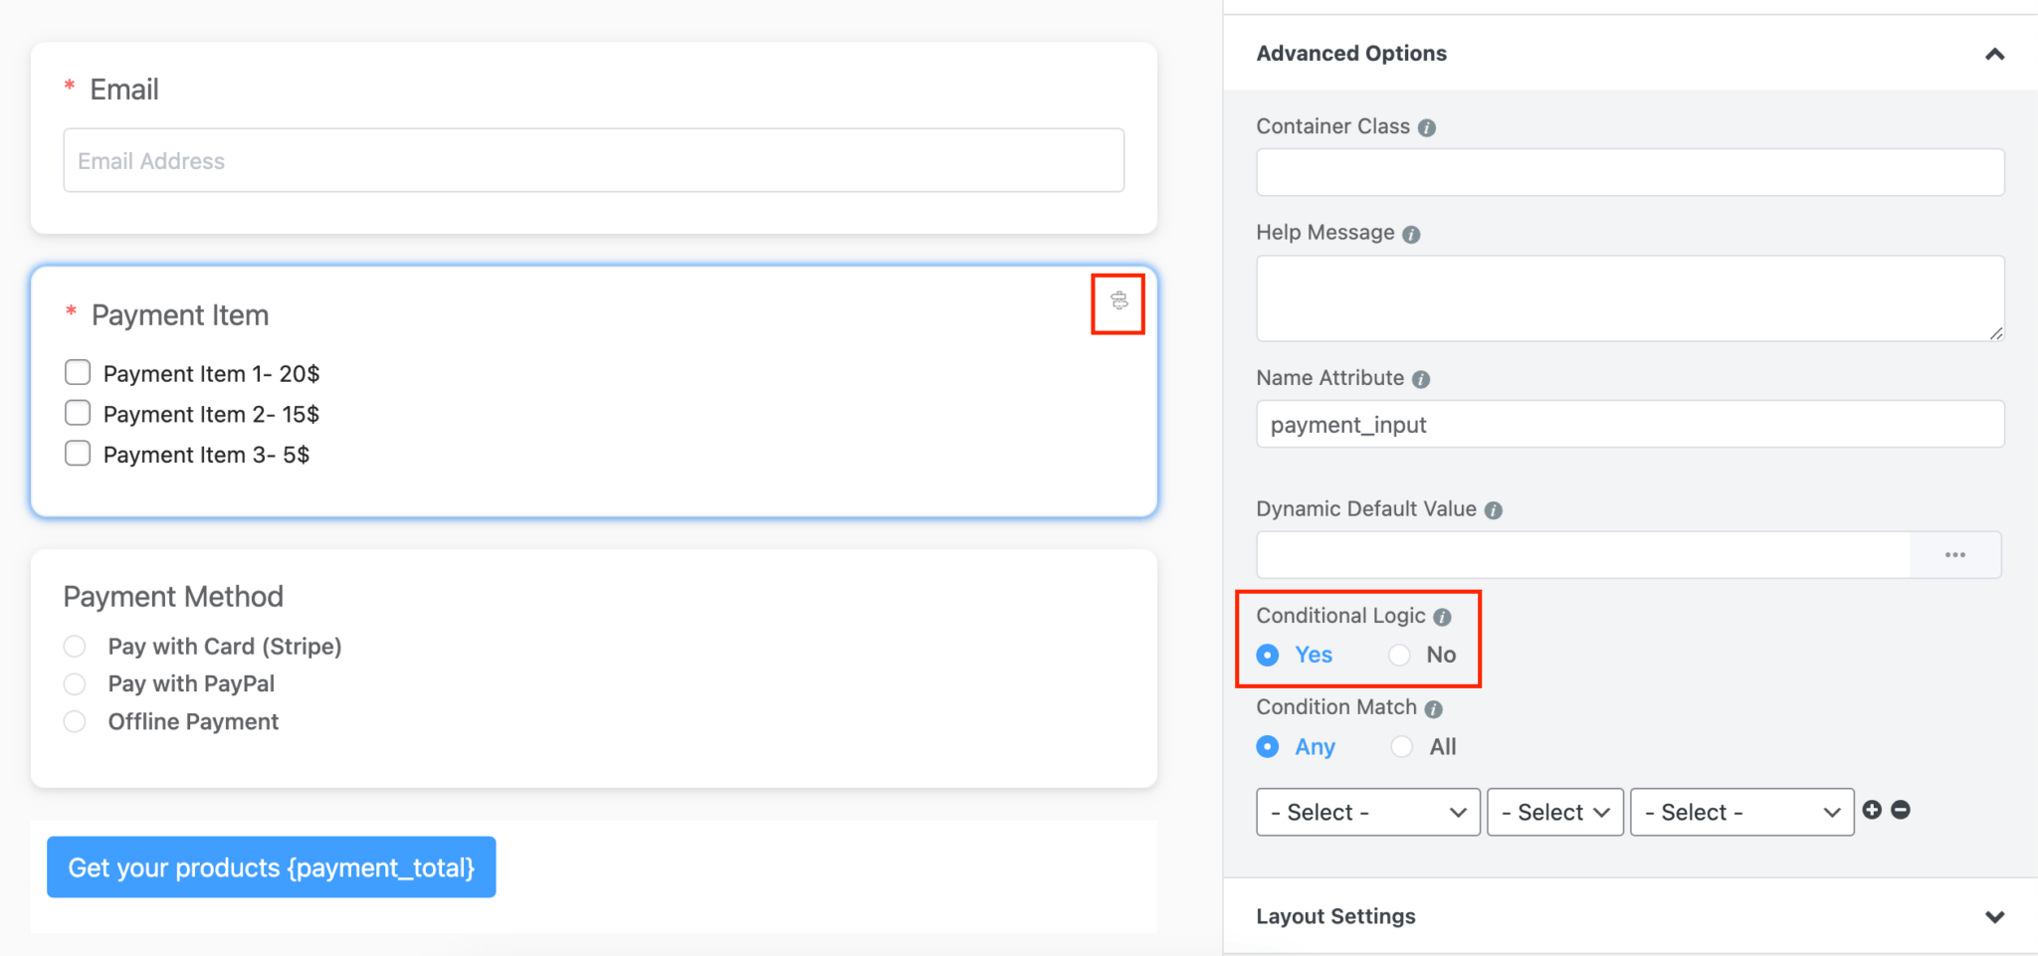The height and width of the screenshot is (956, 2038).
Task: Set Condition Match to All
Action: (1401, 746)
